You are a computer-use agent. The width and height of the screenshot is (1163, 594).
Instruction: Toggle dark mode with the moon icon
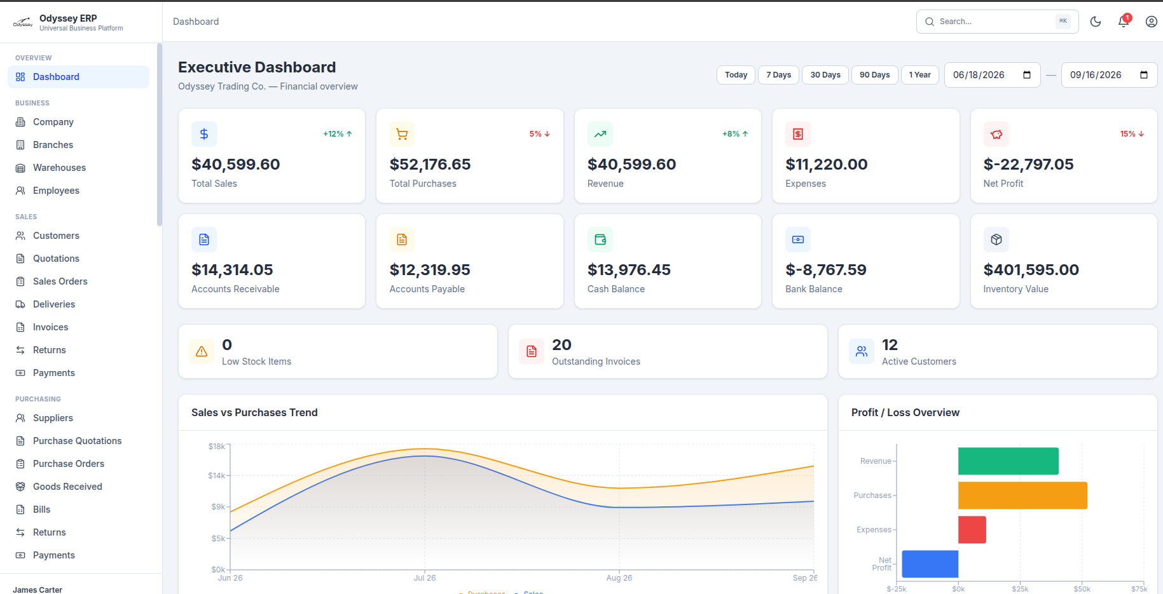tap(1096, 22)
